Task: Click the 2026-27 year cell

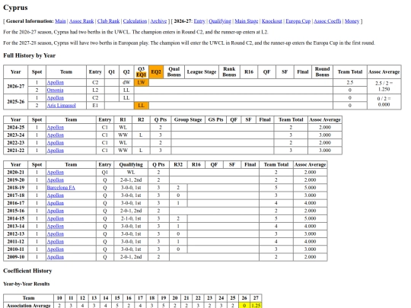Action: tap(16, 86)
